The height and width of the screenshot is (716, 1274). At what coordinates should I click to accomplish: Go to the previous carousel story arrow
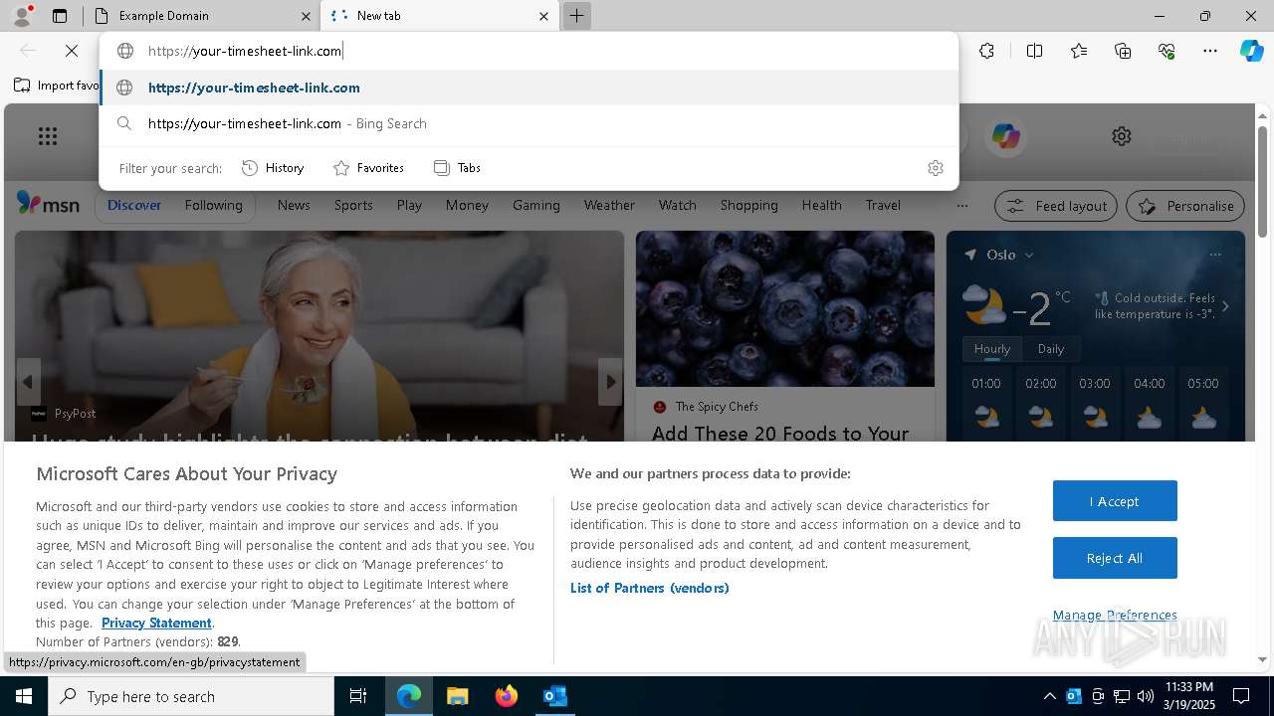tap(28, 382)
